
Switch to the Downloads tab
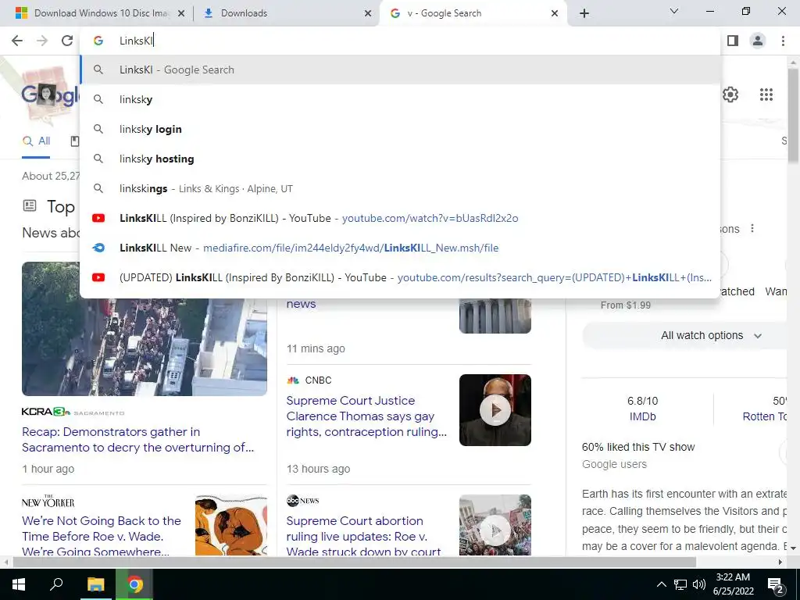(287, 13)
